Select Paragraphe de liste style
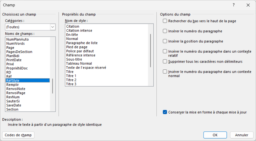 (x=82, y=43)
